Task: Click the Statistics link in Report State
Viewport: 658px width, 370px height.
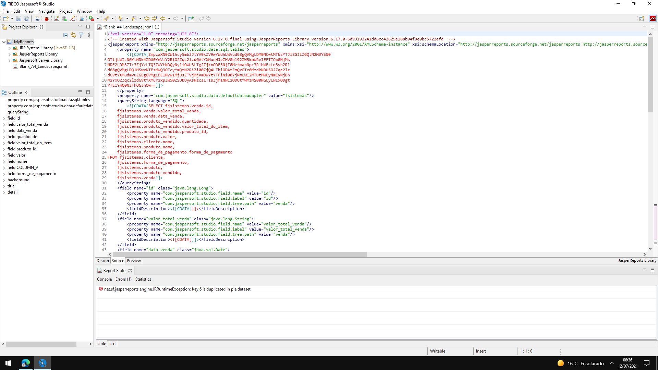Action: (143, 279)
